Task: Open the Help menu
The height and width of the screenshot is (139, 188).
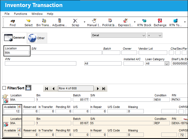Action: pyautogui.click(x=50, y=14)
